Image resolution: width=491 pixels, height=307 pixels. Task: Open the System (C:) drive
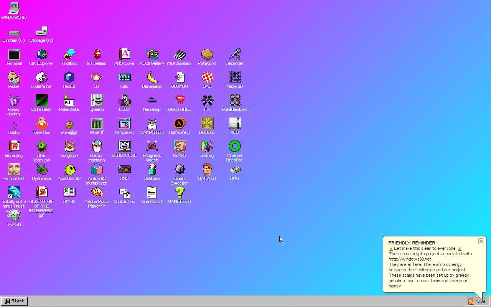click(14, 33)
